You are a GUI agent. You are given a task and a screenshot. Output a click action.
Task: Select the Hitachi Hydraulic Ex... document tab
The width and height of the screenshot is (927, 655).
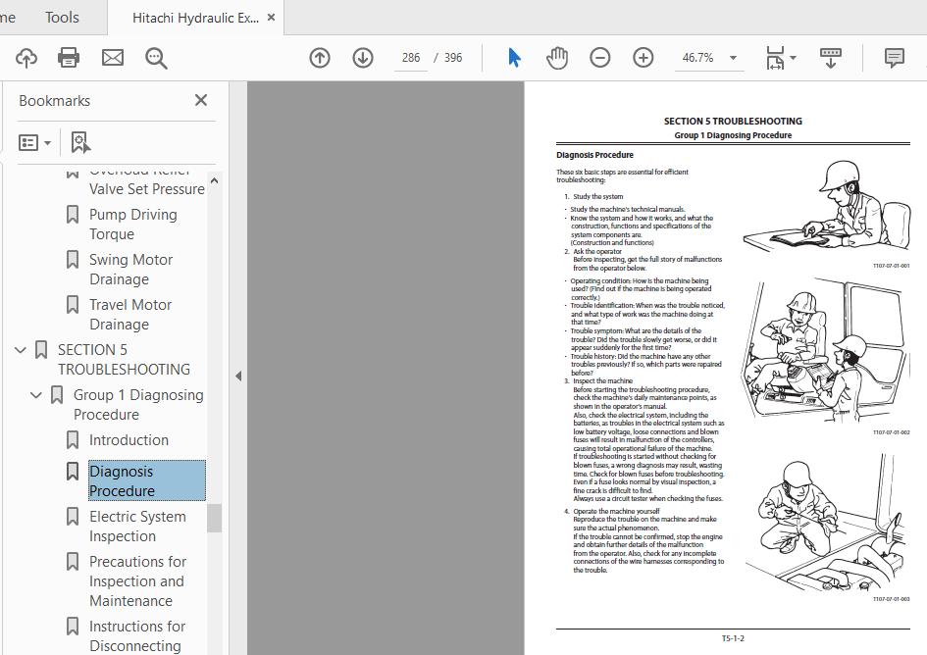pos(195,18)
